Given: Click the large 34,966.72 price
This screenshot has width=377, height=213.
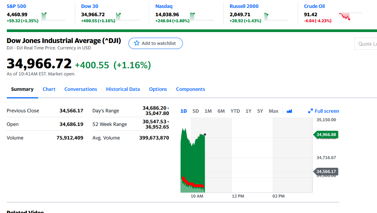Looking at the screenshot, I should point(39,64).
